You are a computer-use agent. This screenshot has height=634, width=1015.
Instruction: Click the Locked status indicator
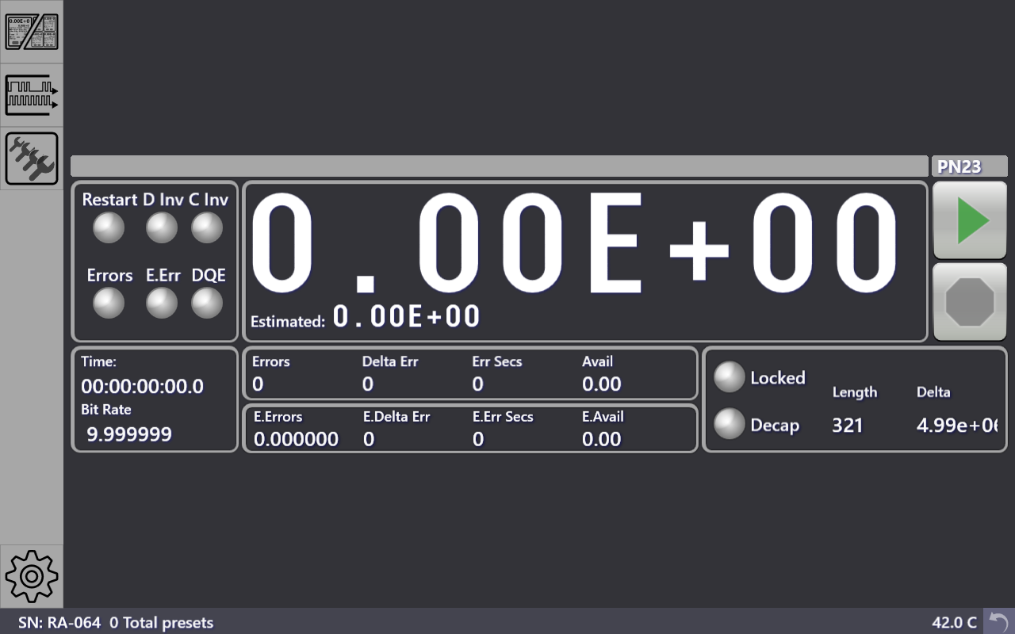729,376
